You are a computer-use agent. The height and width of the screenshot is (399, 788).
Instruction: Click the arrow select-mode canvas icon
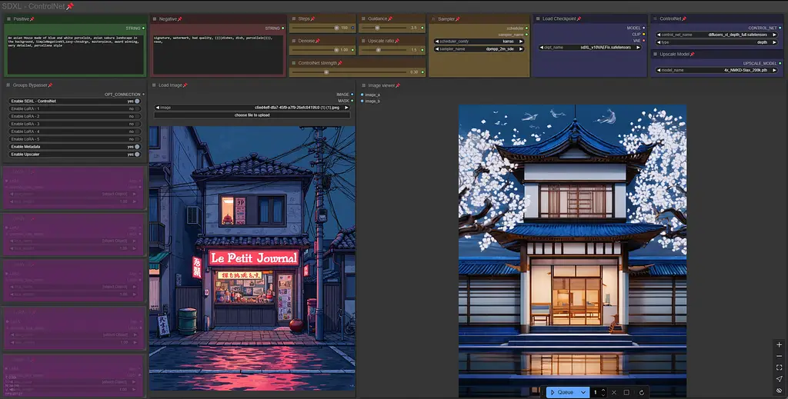tap(779, 379)
